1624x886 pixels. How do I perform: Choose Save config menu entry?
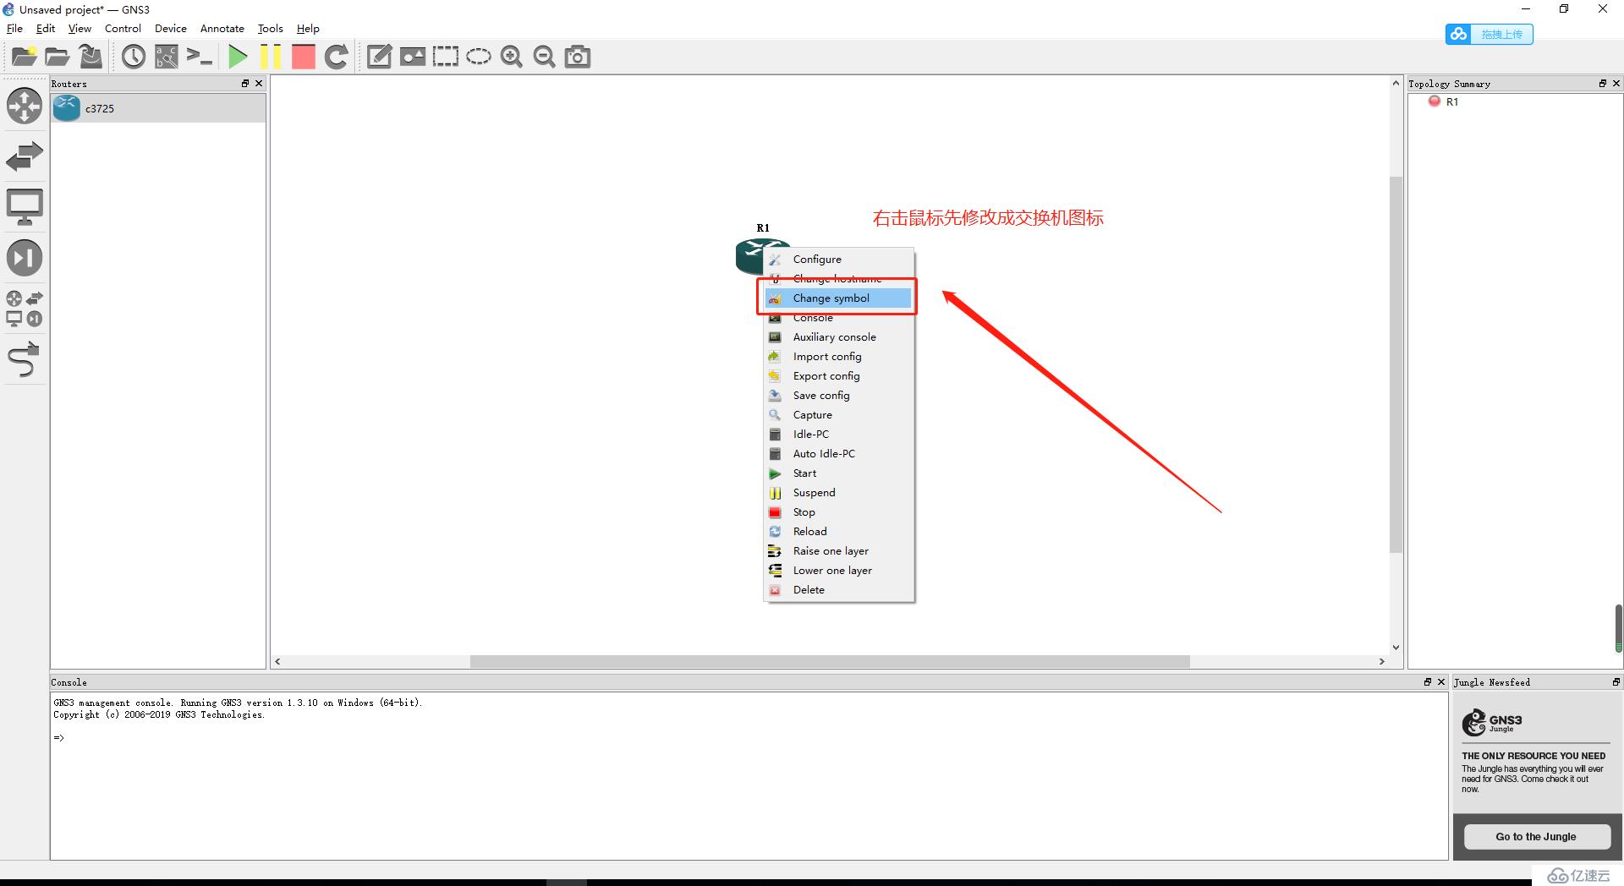coord(838,396)
